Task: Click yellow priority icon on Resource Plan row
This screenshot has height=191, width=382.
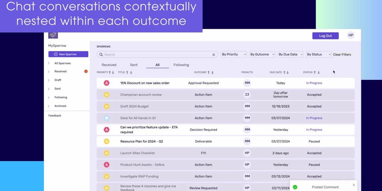Action: point(106,141)
